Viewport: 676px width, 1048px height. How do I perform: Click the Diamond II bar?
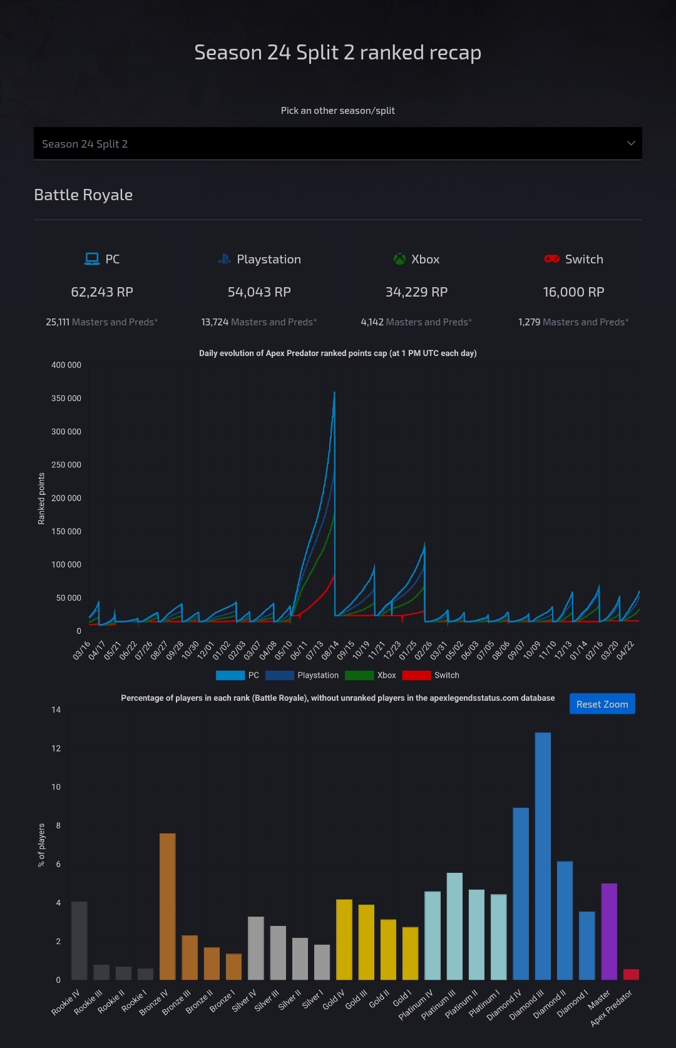click(x=565, y=920)
